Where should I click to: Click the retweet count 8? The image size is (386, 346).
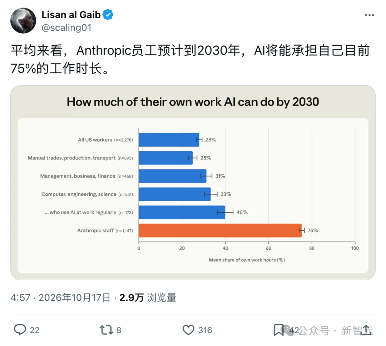pyautogui.click(x=119, y=330)
